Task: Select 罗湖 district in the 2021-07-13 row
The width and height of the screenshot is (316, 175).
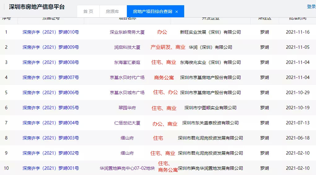Action: pos(265,123)
